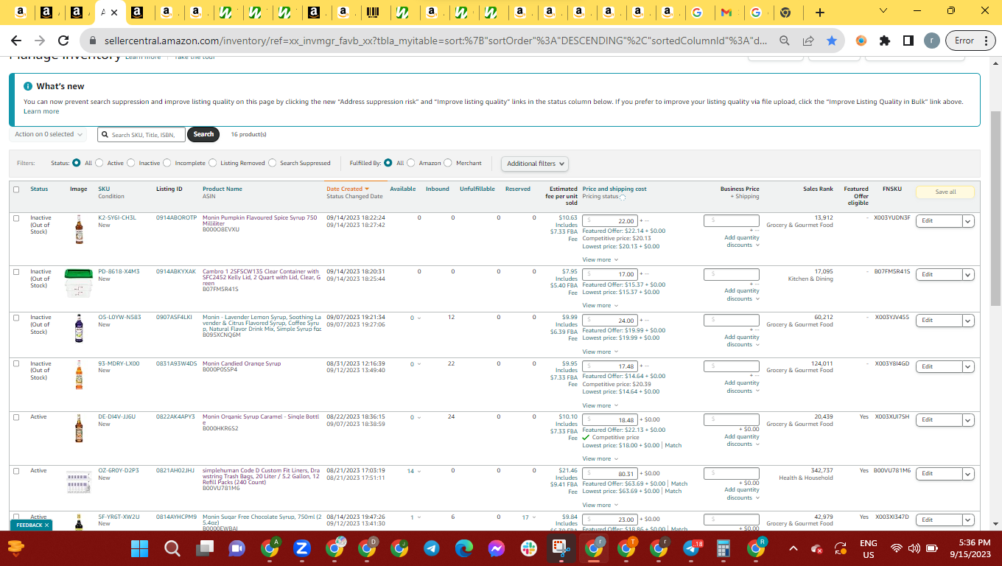Click the black Search button
Image resolution: width=1002 pixels, height=566 pixels.
203,134
